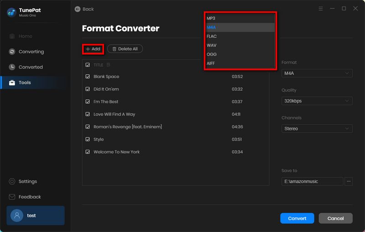Open Feedback from the sidebar
365x232 pixels.
click(30, 197)
